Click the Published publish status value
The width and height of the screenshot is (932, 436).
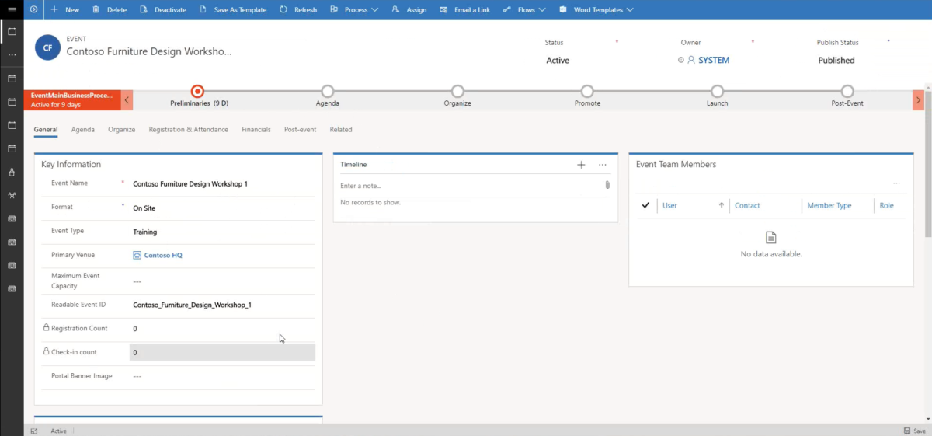point(836,60)
